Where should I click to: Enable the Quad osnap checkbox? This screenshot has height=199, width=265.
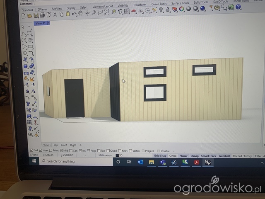click(108, 150)
